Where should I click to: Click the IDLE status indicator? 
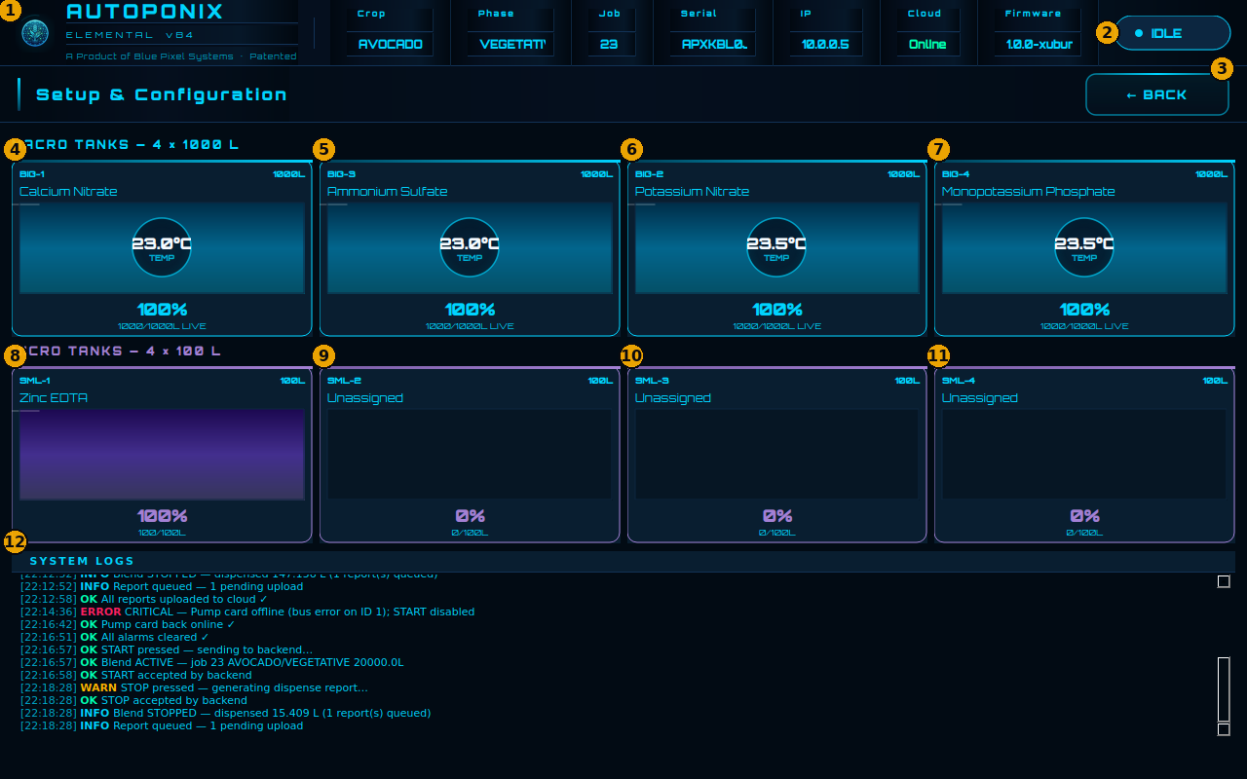[x=1173, y=33]
